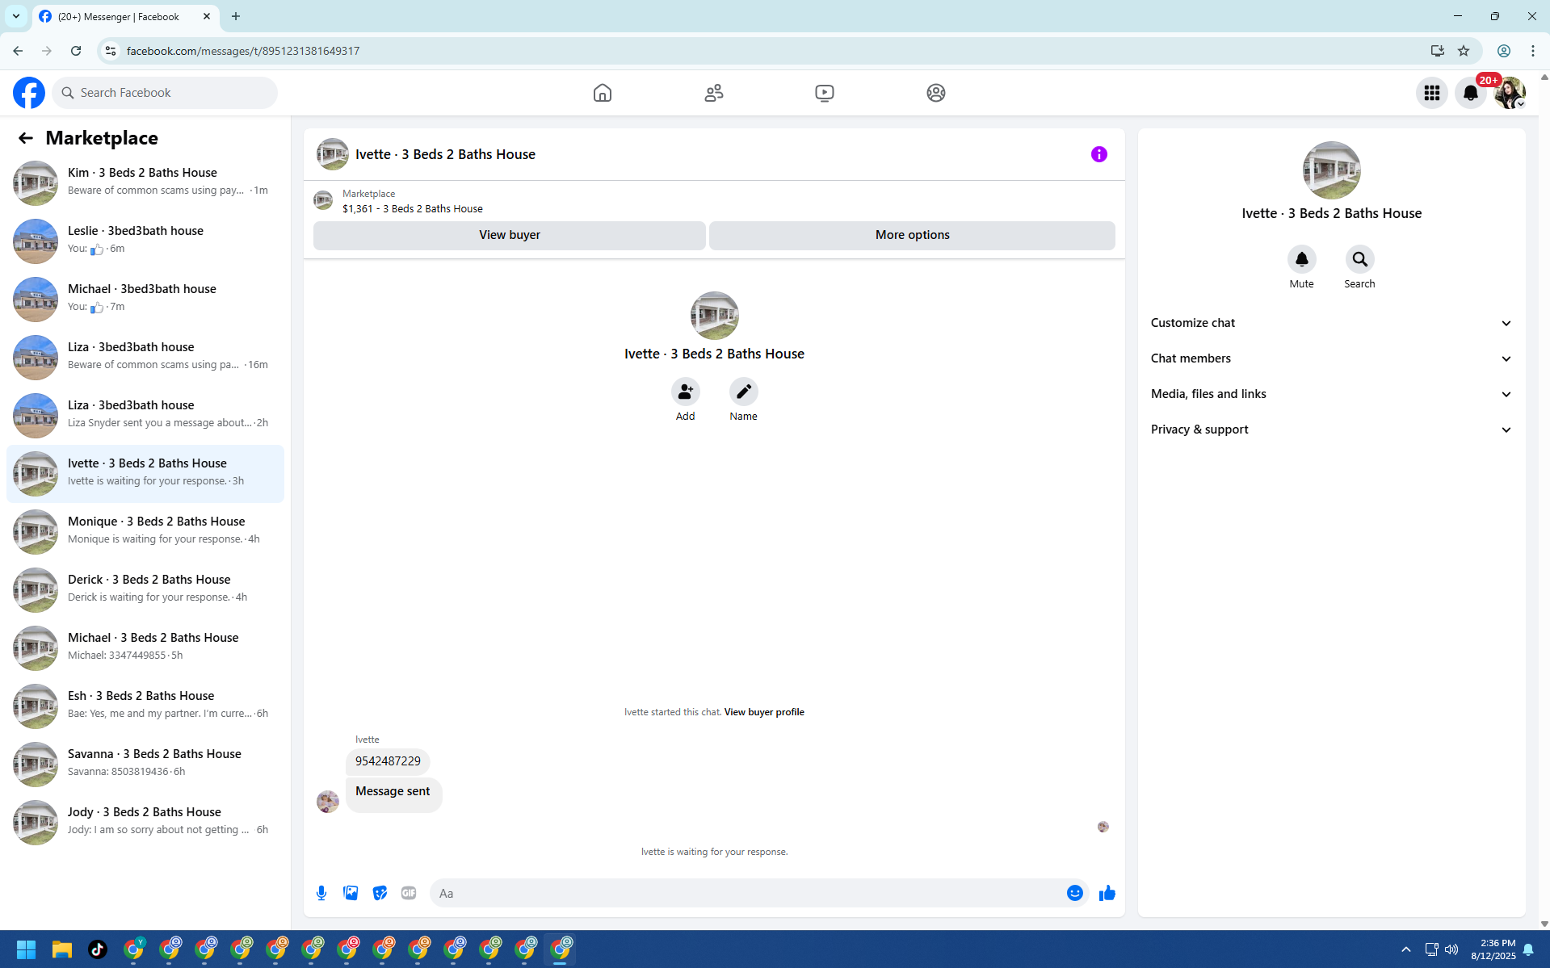Open Monique · 3 Beds 2 Baths House chat
The image size is (1550, 968).
tap(145, 530)
